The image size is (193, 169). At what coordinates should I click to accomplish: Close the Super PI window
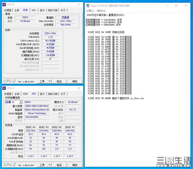point(186,6)
